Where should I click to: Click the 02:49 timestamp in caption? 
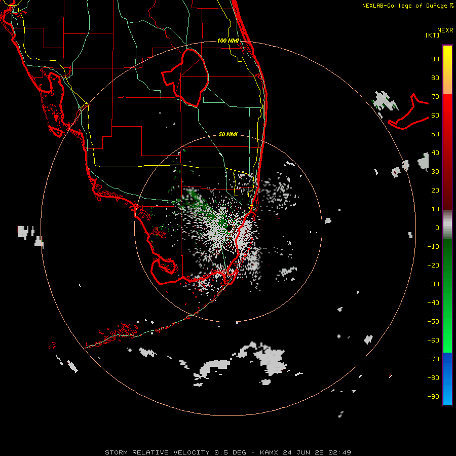pyautogui.click(x=340, y=452)
